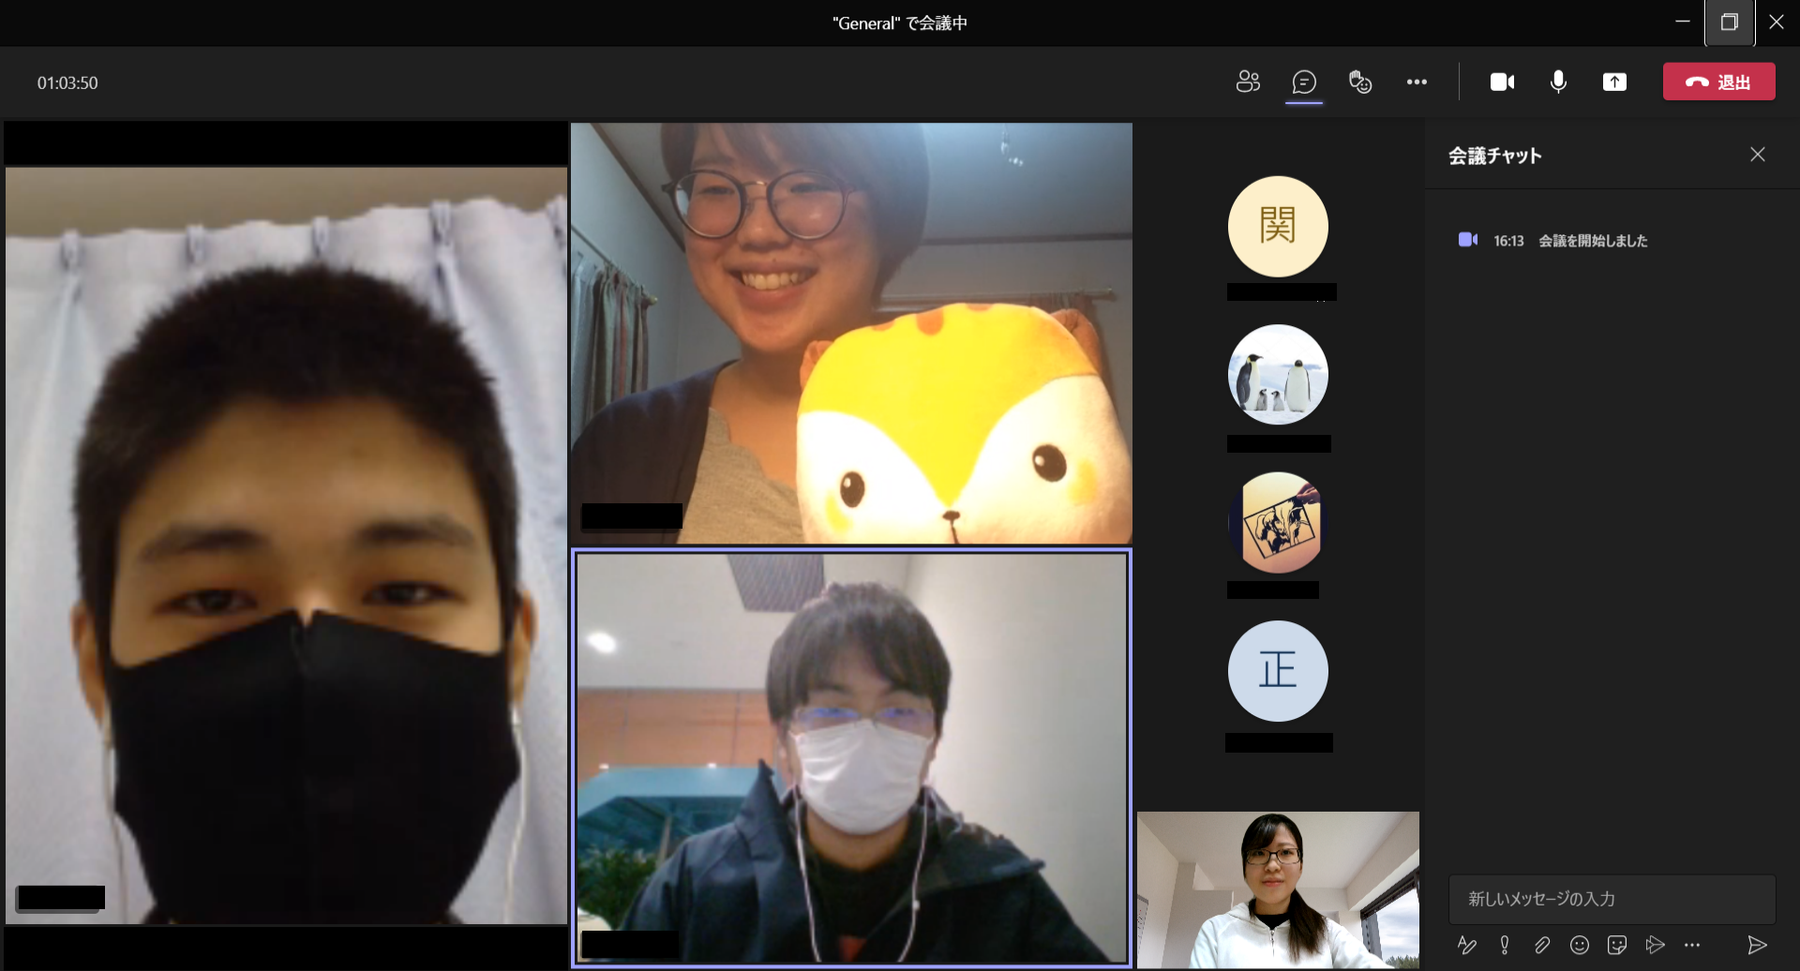The height and width of the screenshot is (971, 1800).
Task: Switch to the chat panel view
Action: click(1305, 82)
